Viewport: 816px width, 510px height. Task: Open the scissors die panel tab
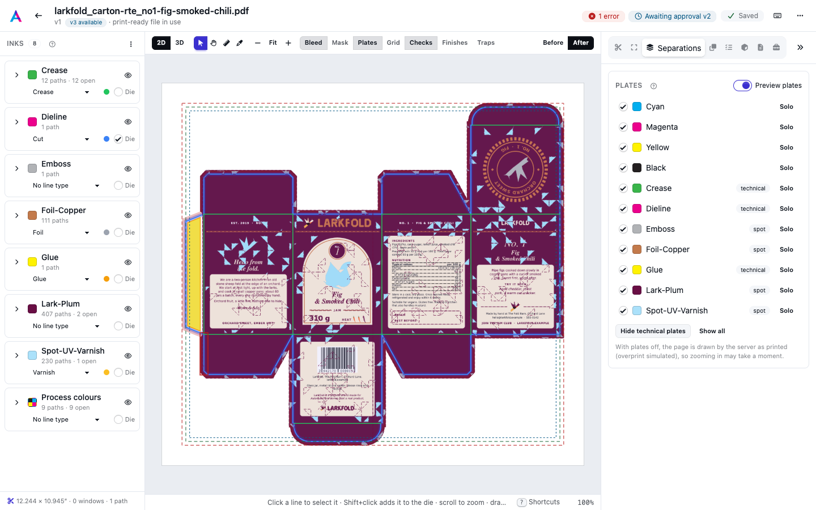[618, 48]
